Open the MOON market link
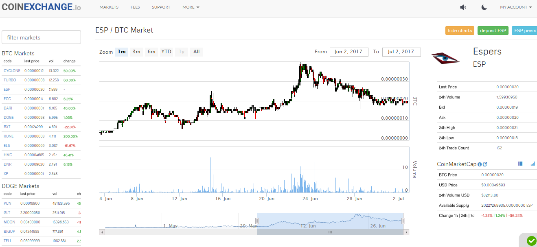Image resolution: width=537 pixels, height=247 pixels. pyautogui.click(x=9, y=222)
